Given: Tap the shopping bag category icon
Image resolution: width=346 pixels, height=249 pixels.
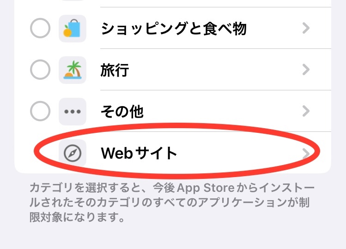Looking at the screenshot, I should coord(73,29).
